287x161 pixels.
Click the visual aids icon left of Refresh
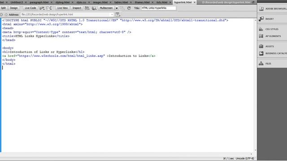(122, 8)
